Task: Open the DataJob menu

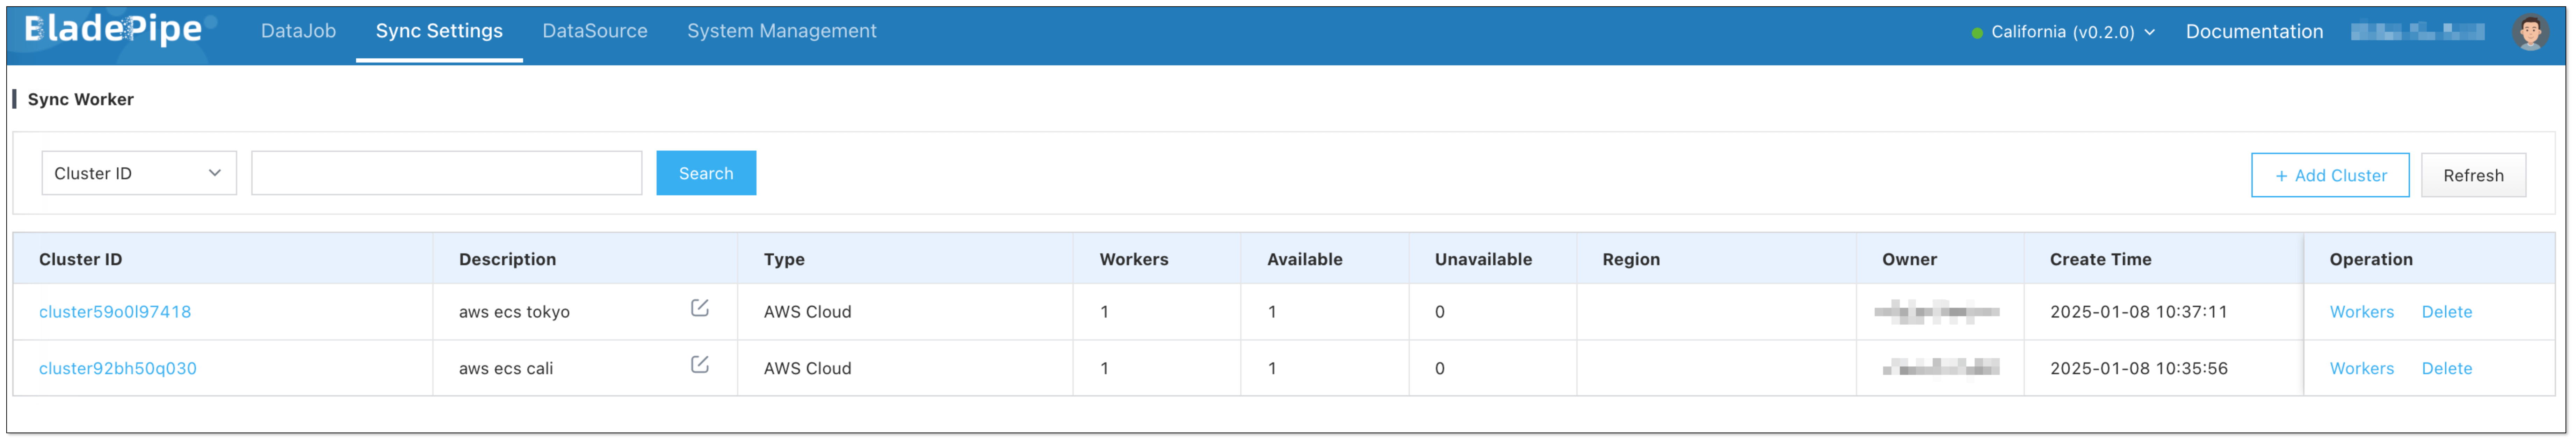Action: (x=298, y=31)
